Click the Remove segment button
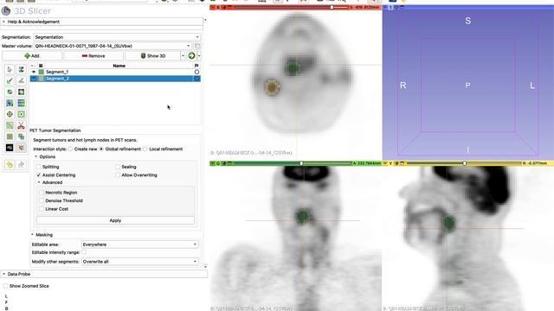The height and width of the screenshot is (311, 554). (93, 55)
